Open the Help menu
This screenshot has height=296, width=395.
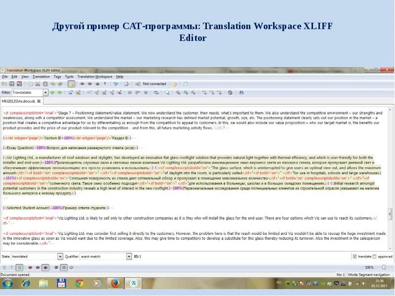(119, 76)
